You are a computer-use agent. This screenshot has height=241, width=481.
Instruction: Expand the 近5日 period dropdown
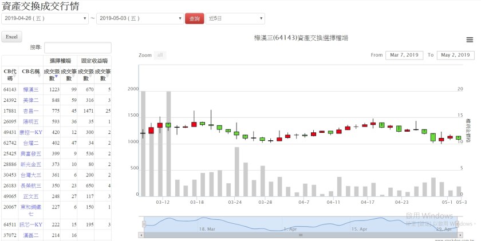pyautogui.click(x=235, y=18)
